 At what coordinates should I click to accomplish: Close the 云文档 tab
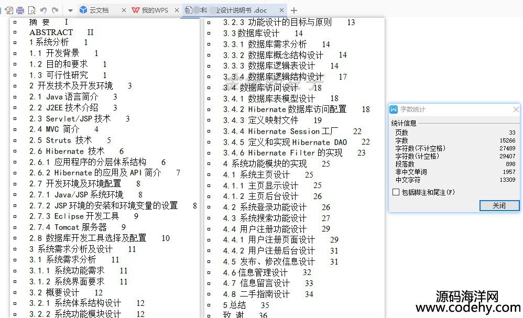pyautogui.click(x=124, y=10)
